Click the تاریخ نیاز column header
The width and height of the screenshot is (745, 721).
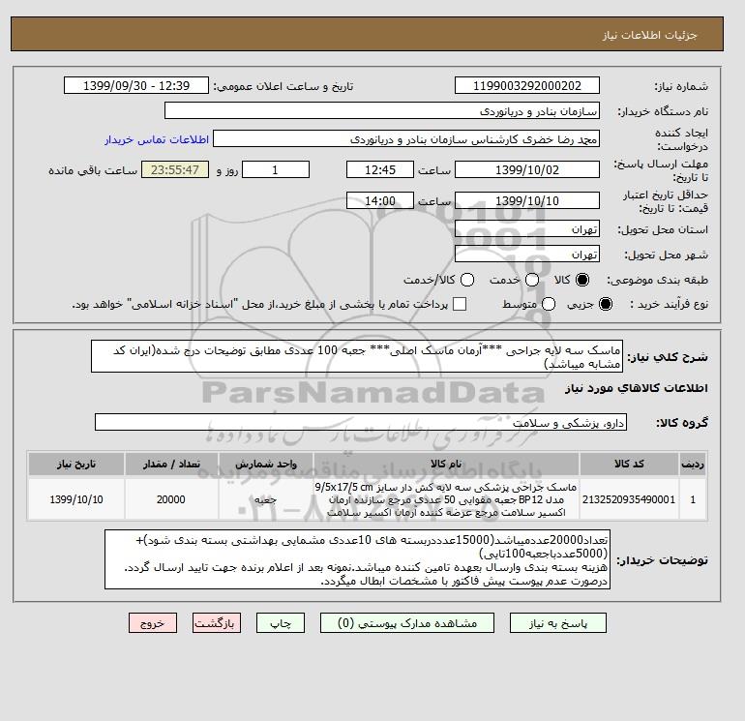point(76,464)
